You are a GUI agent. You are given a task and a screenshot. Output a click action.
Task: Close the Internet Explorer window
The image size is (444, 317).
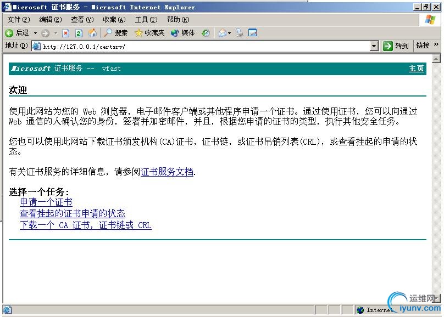point(436,7)
